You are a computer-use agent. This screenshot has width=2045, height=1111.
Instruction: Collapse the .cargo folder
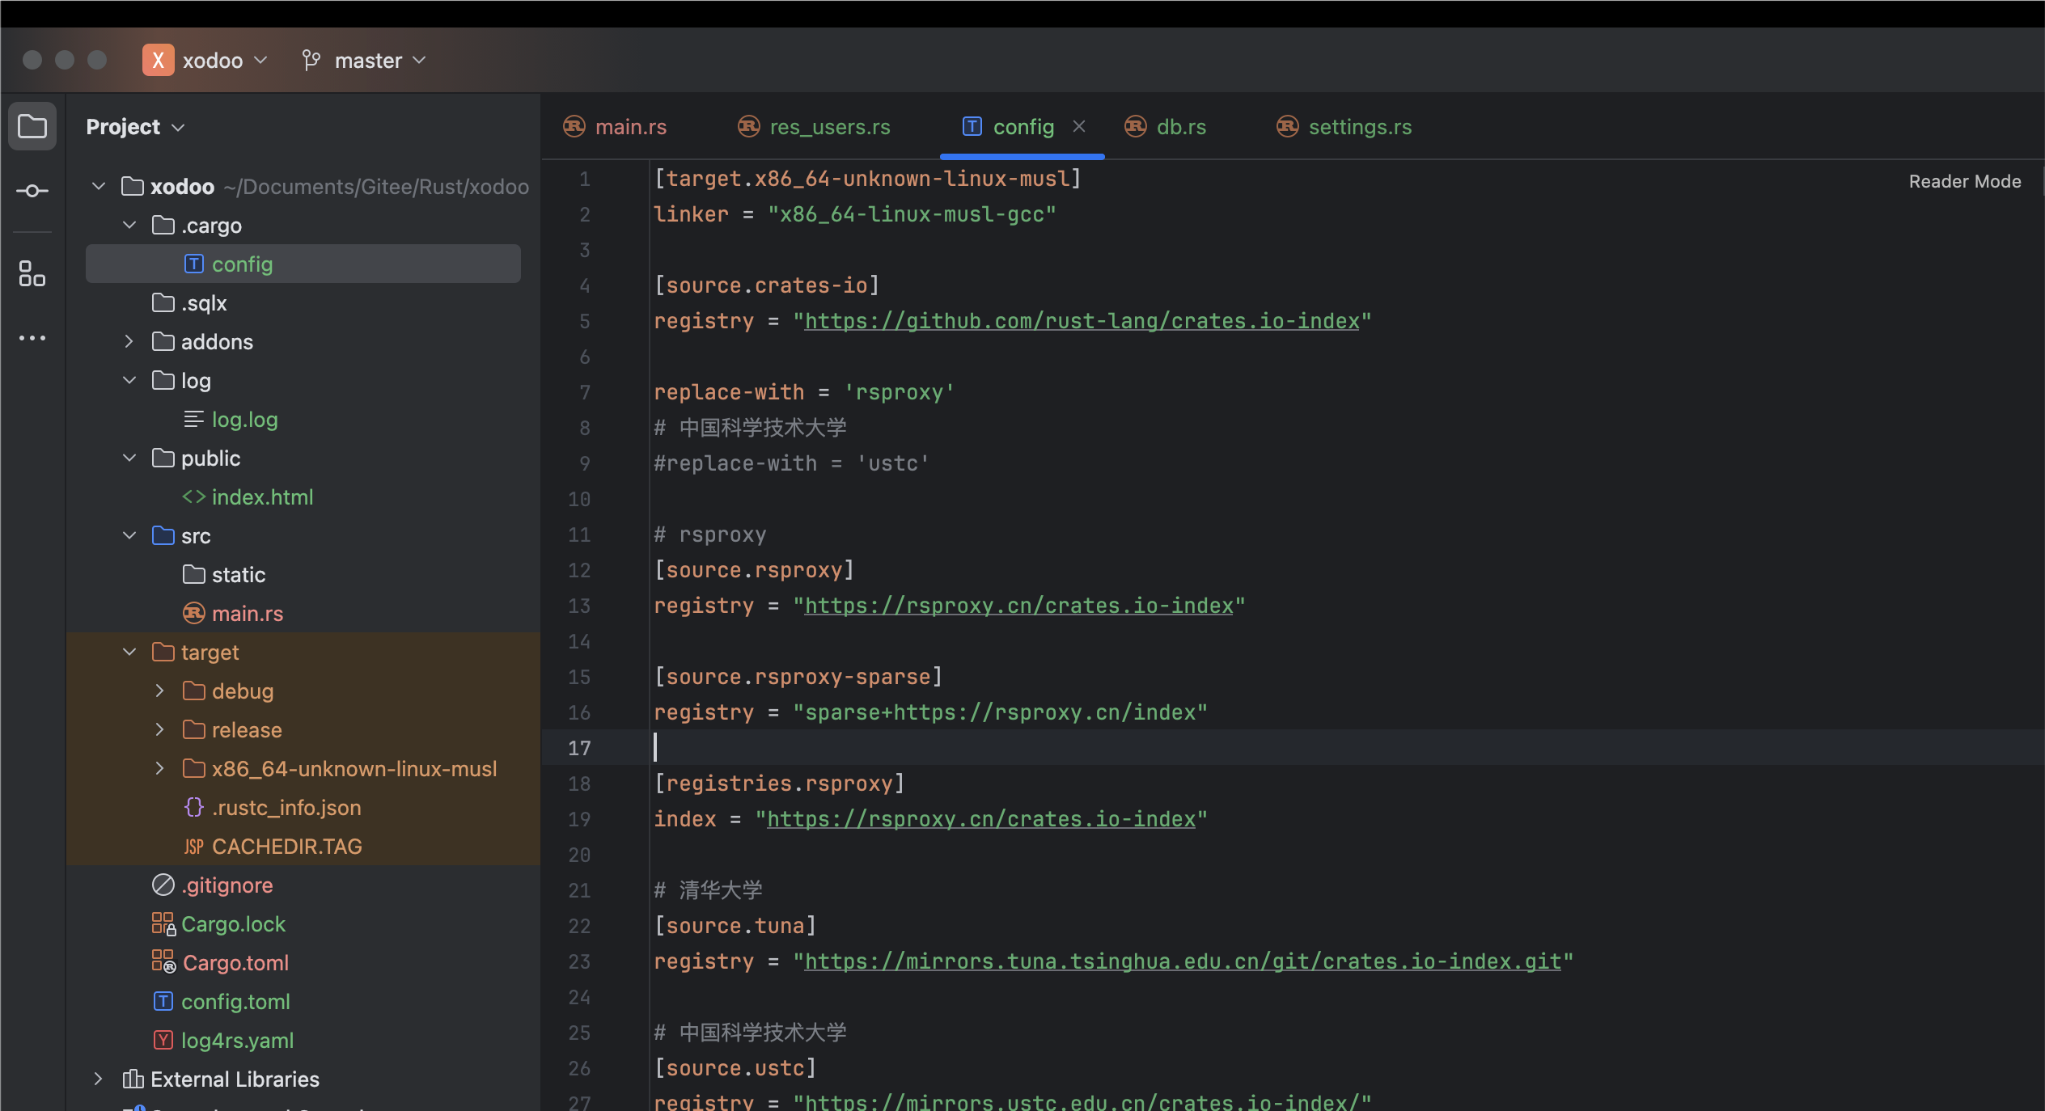pos(129,225)
